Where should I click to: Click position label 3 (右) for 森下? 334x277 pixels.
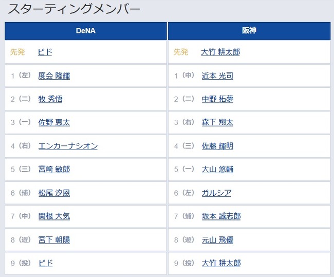(x=184, y=122)
